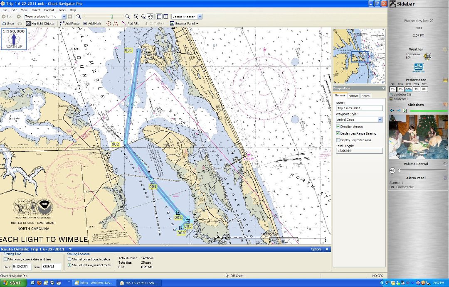Click the Go arrow next to place search
This screenshot has width=449, height=287.
[x=69, y=17]
